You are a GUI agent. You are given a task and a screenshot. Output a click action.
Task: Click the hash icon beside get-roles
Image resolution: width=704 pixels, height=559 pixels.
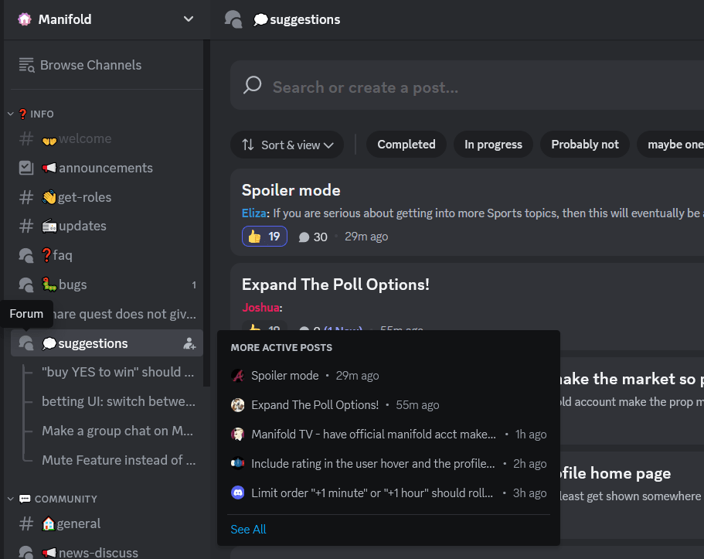point(26,197)
